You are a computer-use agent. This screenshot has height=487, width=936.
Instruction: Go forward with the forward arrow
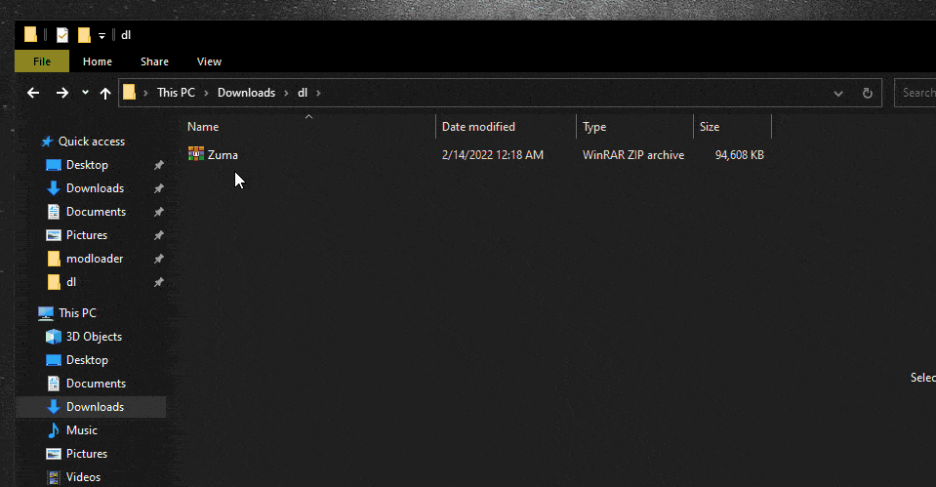pyautogui.click(x=62, y=93)
